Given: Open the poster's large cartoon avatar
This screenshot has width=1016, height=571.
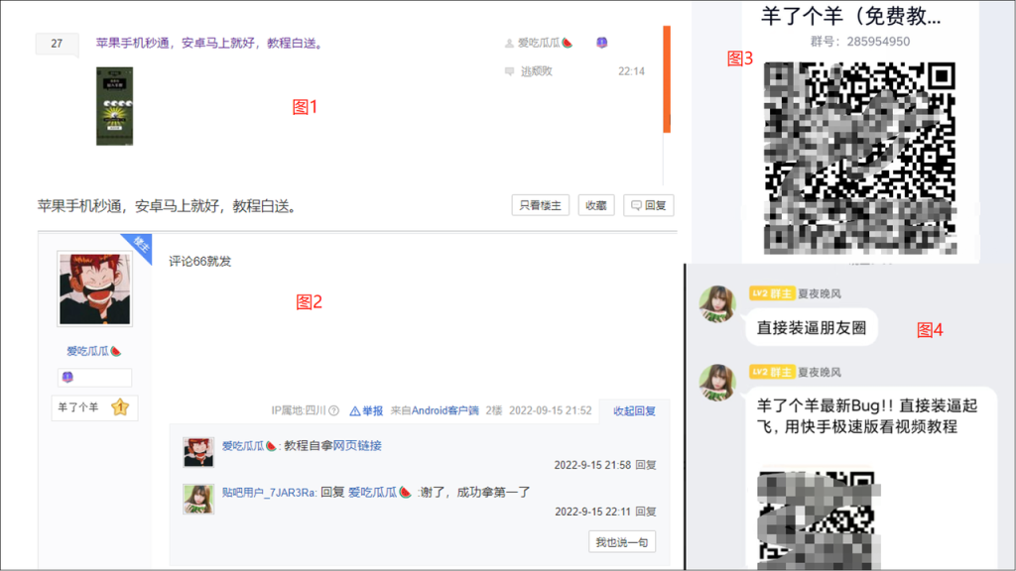Looking at the screenshot, I should (x=94, y=288).
